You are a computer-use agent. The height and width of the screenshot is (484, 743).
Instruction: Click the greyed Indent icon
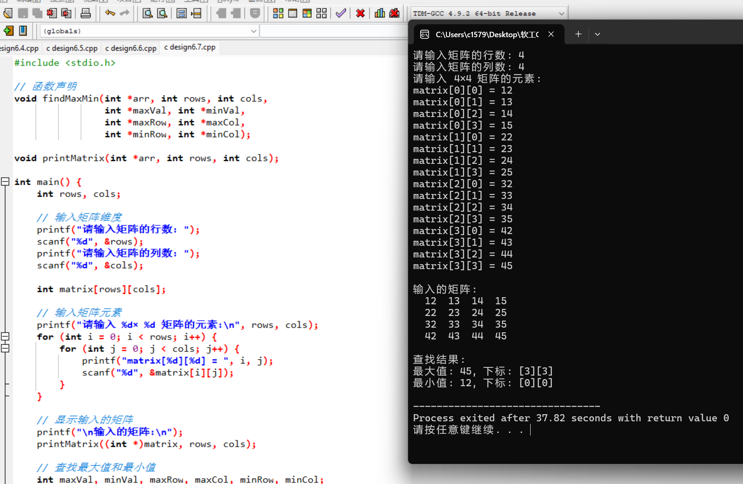click(221, 13)
